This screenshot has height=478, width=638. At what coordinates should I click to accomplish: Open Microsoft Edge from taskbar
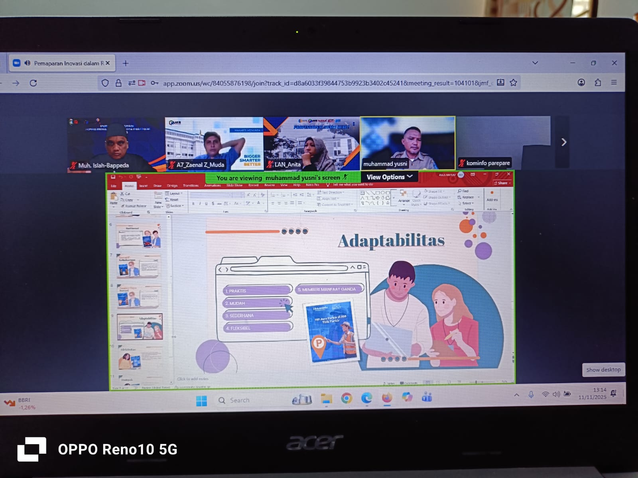pyautogui.click(x=366, y=398)
